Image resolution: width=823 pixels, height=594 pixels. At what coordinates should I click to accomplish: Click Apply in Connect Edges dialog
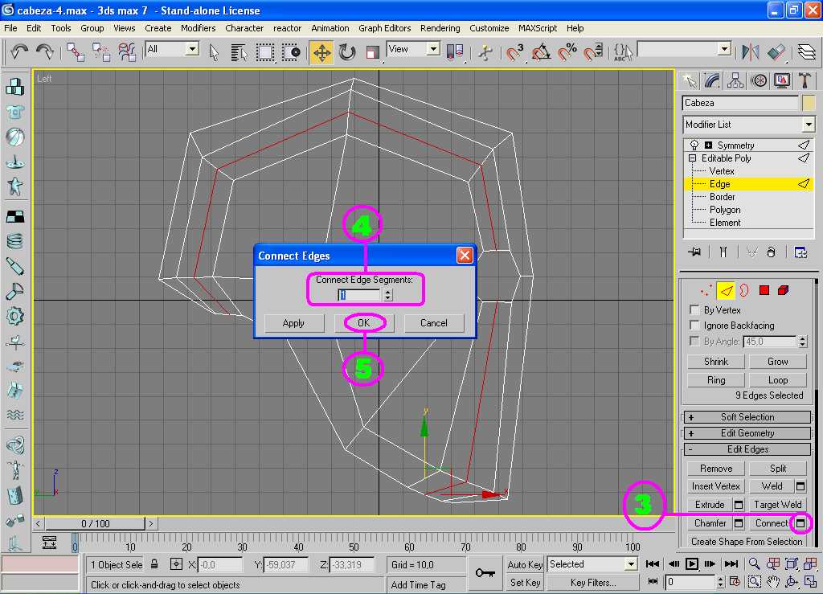point(293,323)
